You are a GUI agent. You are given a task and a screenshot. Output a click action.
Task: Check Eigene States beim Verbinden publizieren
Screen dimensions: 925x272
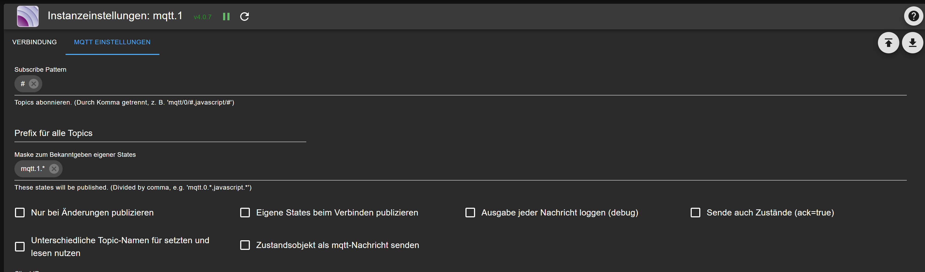coord(245,213)
